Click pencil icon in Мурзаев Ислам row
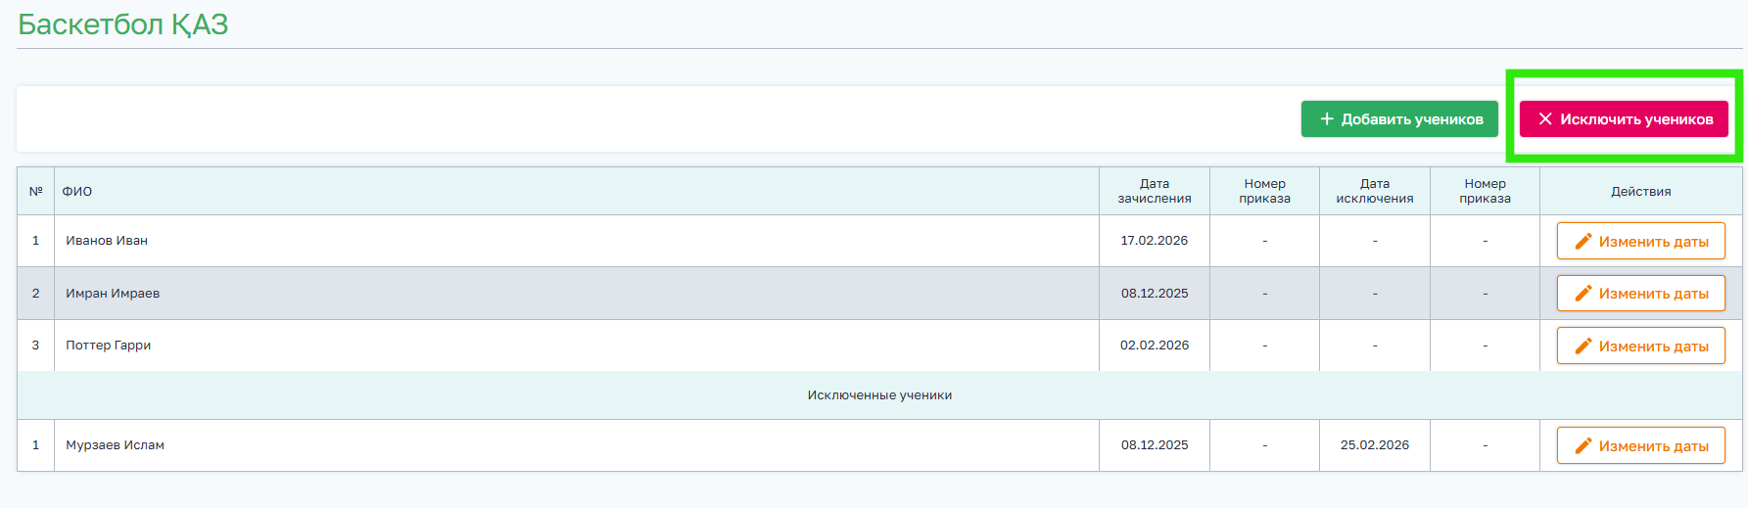 coord(1583,446)
